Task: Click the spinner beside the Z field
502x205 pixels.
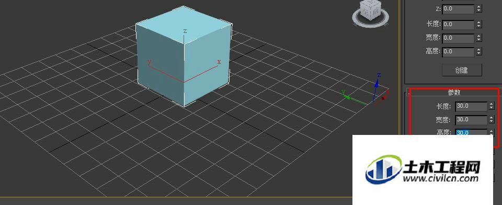Action: [478, 9]
